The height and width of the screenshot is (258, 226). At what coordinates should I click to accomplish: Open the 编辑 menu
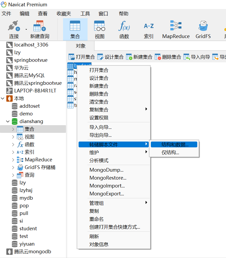(25, 13)
